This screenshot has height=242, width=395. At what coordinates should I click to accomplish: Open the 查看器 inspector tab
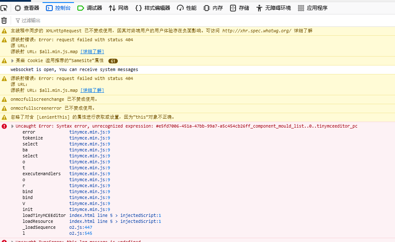[x=27, y=8]
